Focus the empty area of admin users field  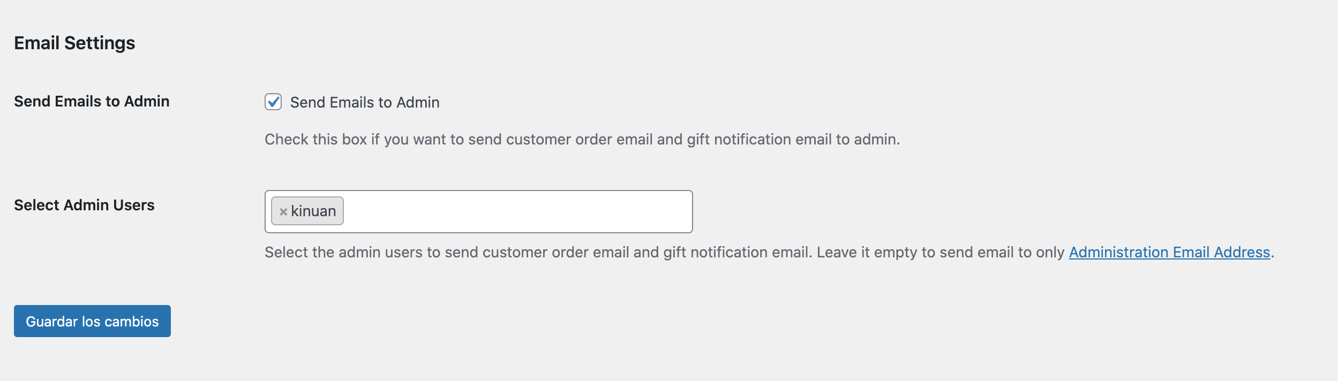pyautogui.click(x=517, y=211)
